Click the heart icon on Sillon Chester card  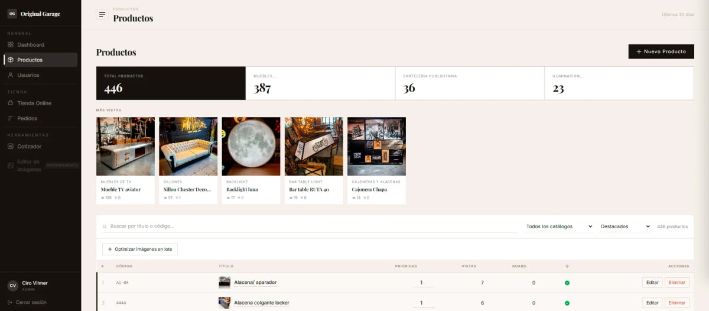click(x=176, y=197)
